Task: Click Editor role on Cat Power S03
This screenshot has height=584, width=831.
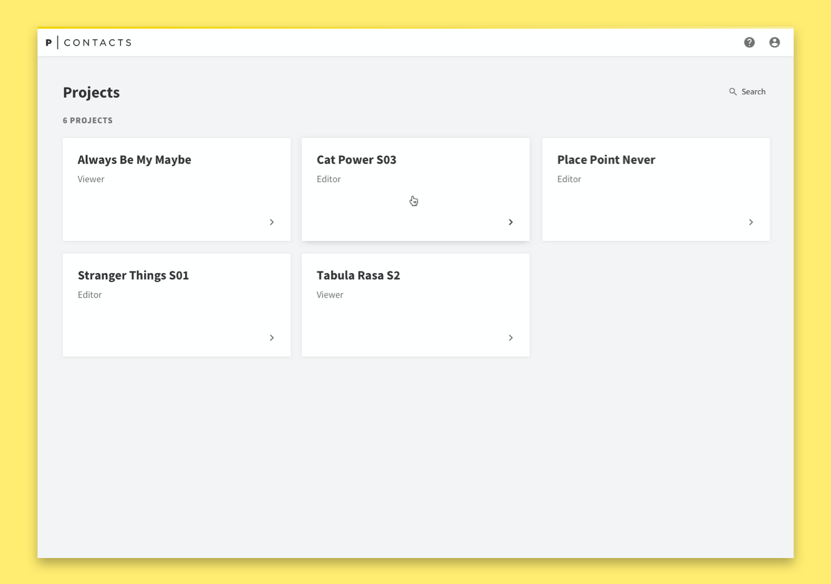Action: (329, 179)
